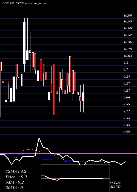137x192 pixels.
Task: Click the 10.36 price axis label
Action: click(x=128, y=42)
